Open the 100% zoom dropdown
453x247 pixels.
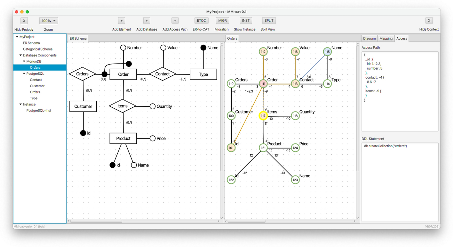[48, 21]
